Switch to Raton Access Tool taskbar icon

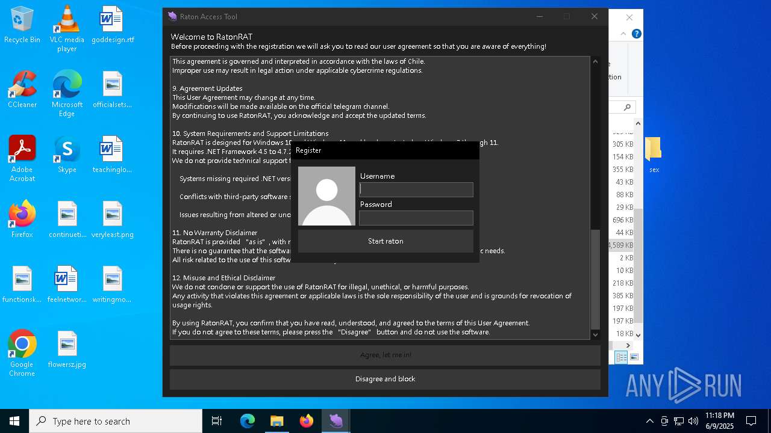pos(336,421)
